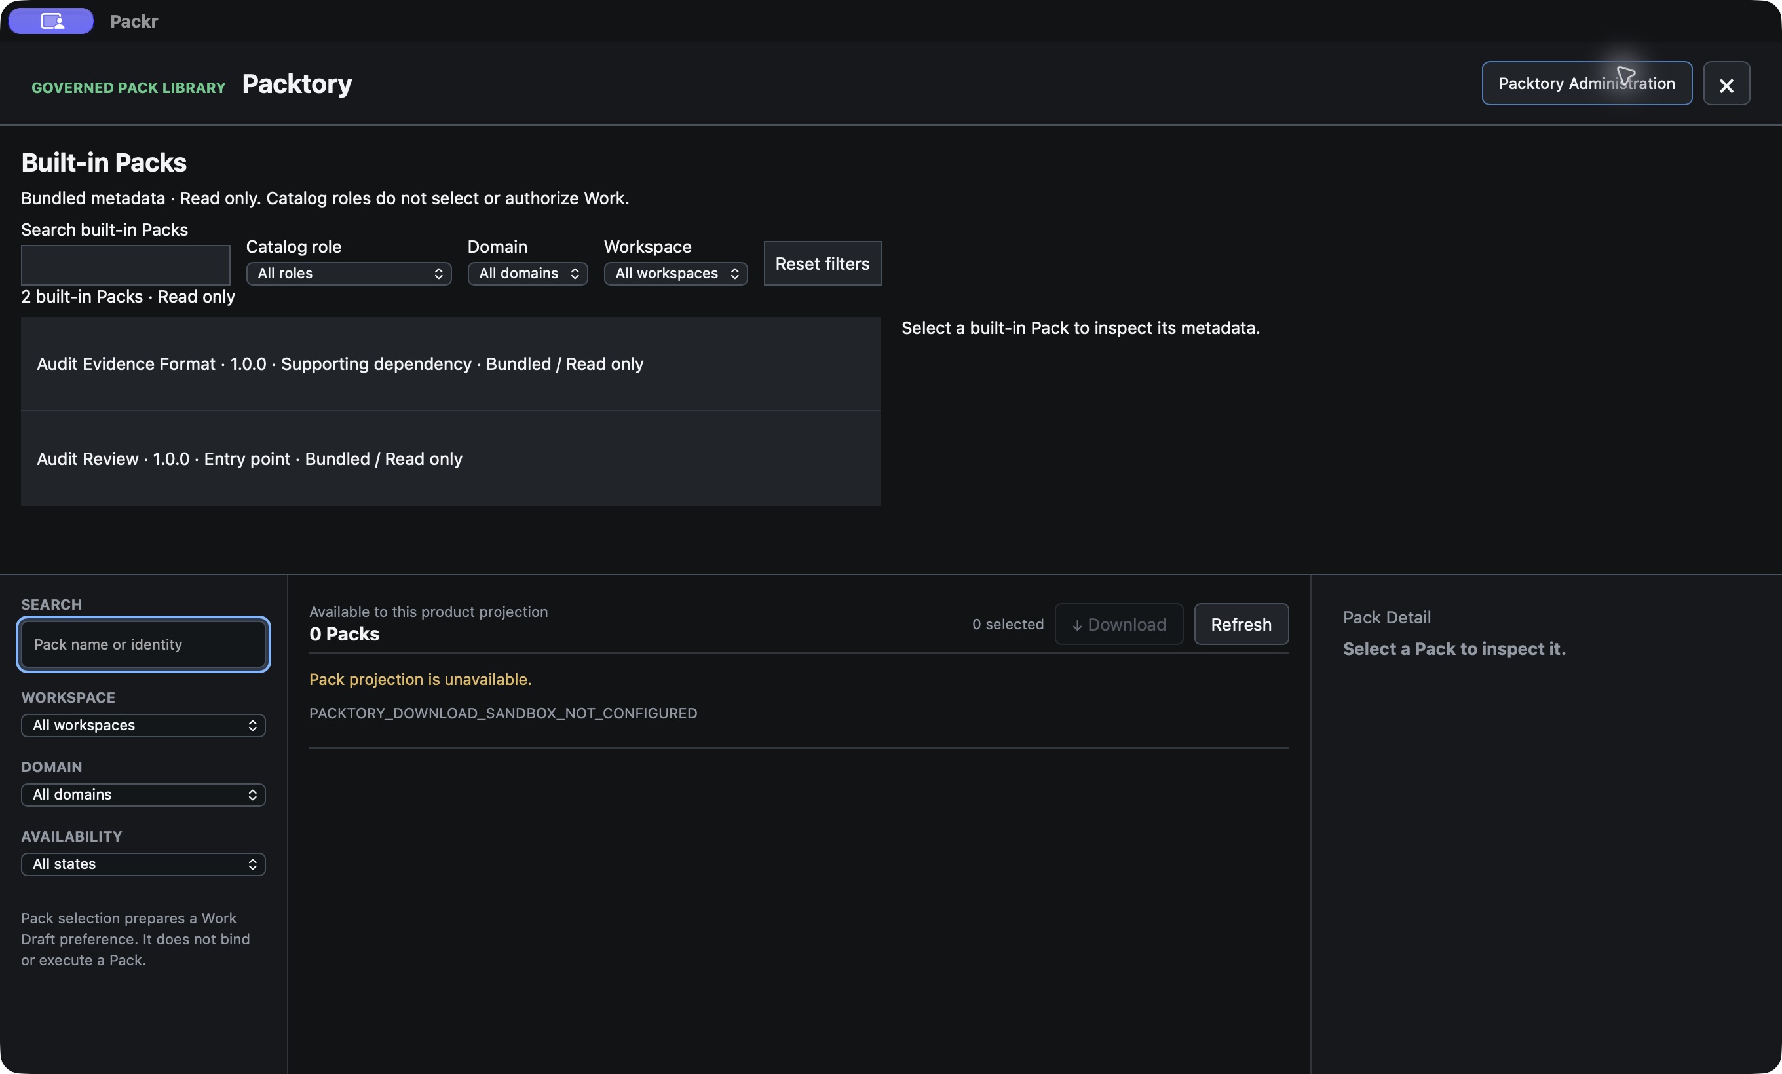Click the '0 selected' counter text
Viewport: 1782px width, 1074px height.
[x=1008, y=625]
